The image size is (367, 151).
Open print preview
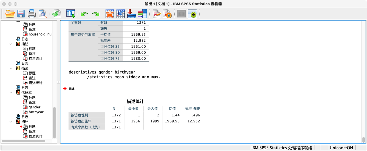coord(42,13)
